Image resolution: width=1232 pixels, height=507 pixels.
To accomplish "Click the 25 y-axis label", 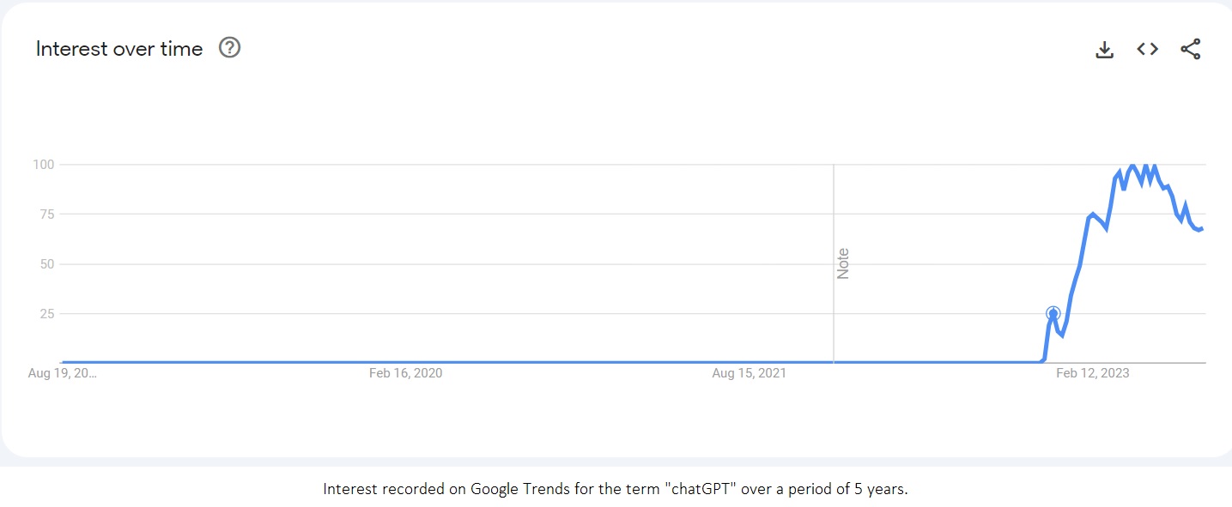I will (x=46, y=313).
